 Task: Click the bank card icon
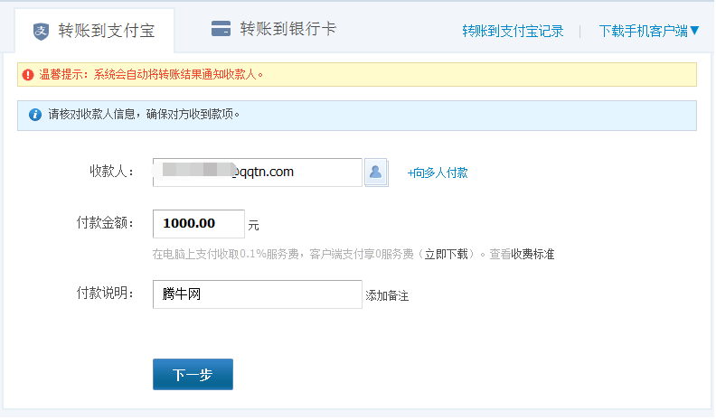point(221,28)
